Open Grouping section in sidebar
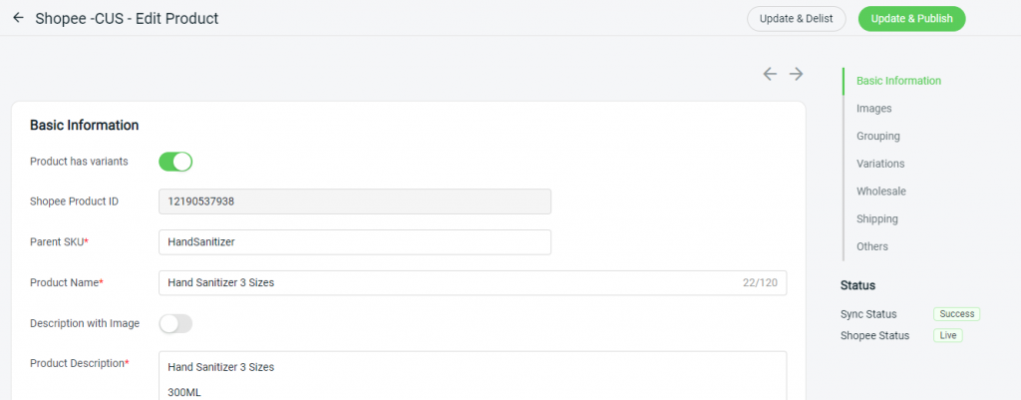This screenshot has height=400, width=1021. point(877,136)
